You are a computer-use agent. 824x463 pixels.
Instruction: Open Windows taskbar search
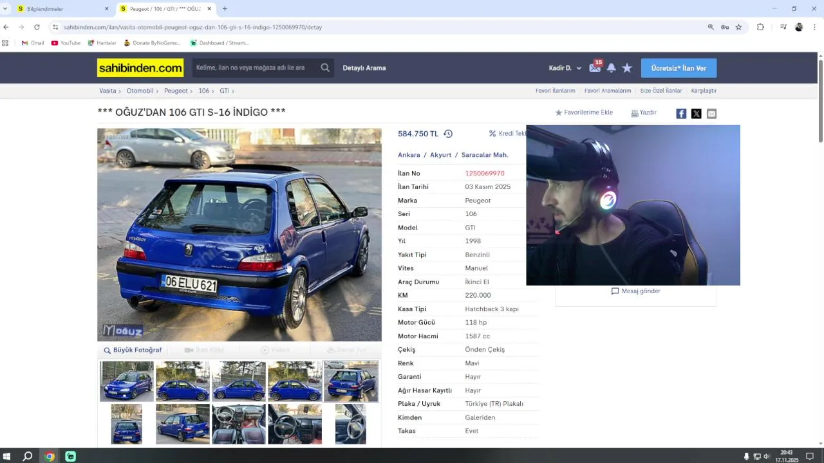tap(28, 457)
